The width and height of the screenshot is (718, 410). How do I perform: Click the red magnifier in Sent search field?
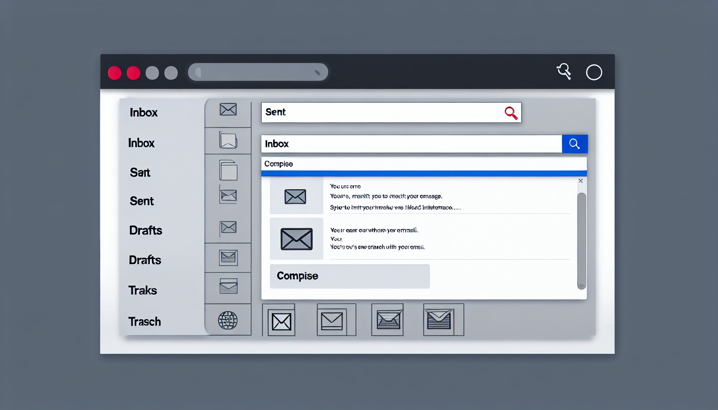pos(511,113)
